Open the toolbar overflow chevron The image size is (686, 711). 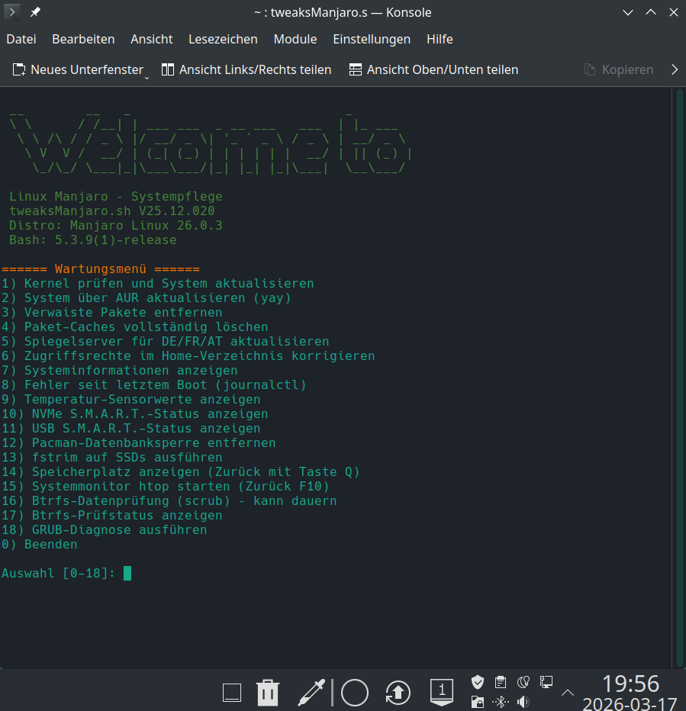[675, 69]
